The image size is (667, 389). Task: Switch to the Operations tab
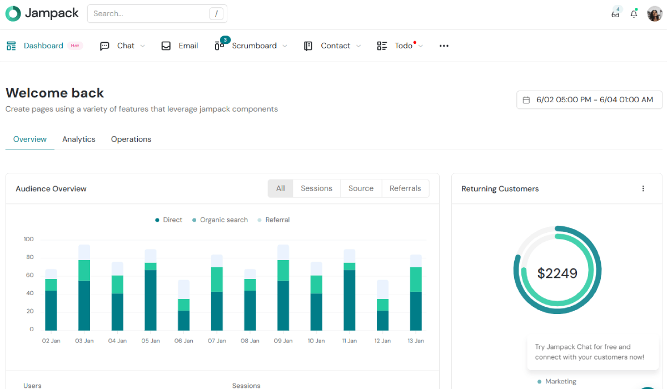point(131,139)
